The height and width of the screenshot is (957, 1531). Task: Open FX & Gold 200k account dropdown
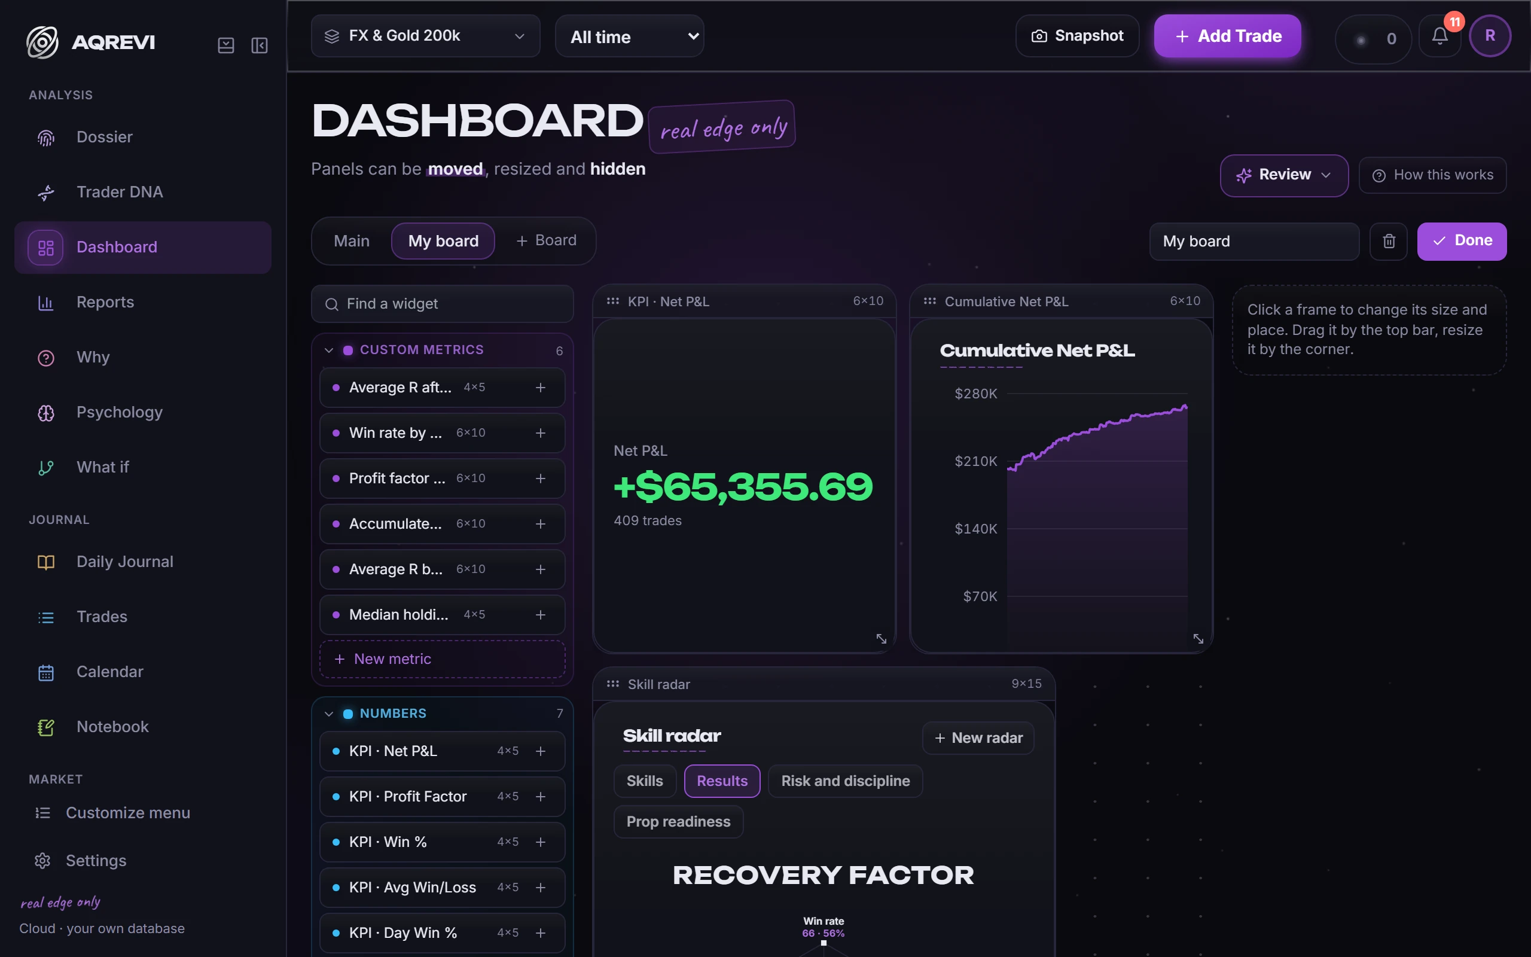point(425,36)
